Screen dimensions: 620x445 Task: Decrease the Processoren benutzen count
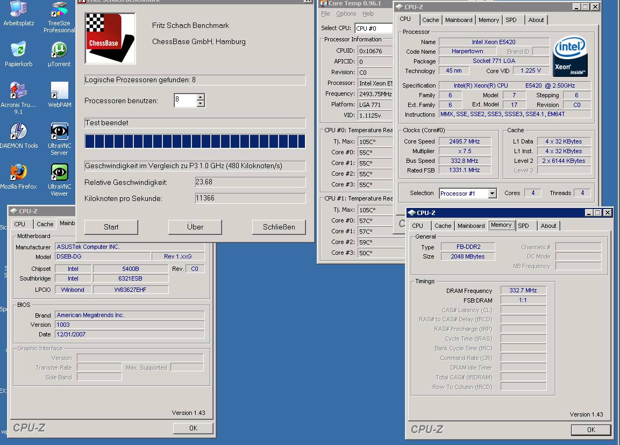(x=201, y=104)
